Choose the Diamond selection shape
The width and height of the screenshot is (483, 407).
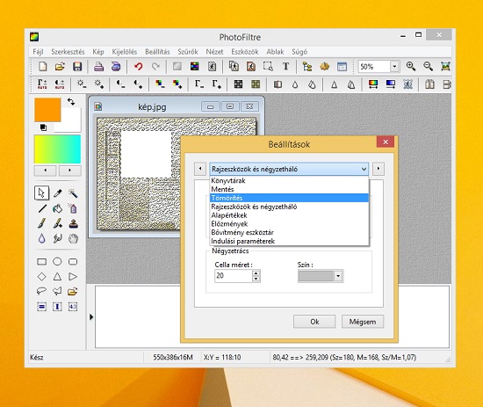point(41,276)
